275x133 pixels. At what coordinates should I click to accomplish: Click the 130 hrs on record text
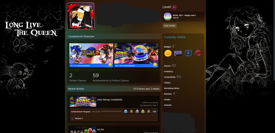tap(150, 103)
